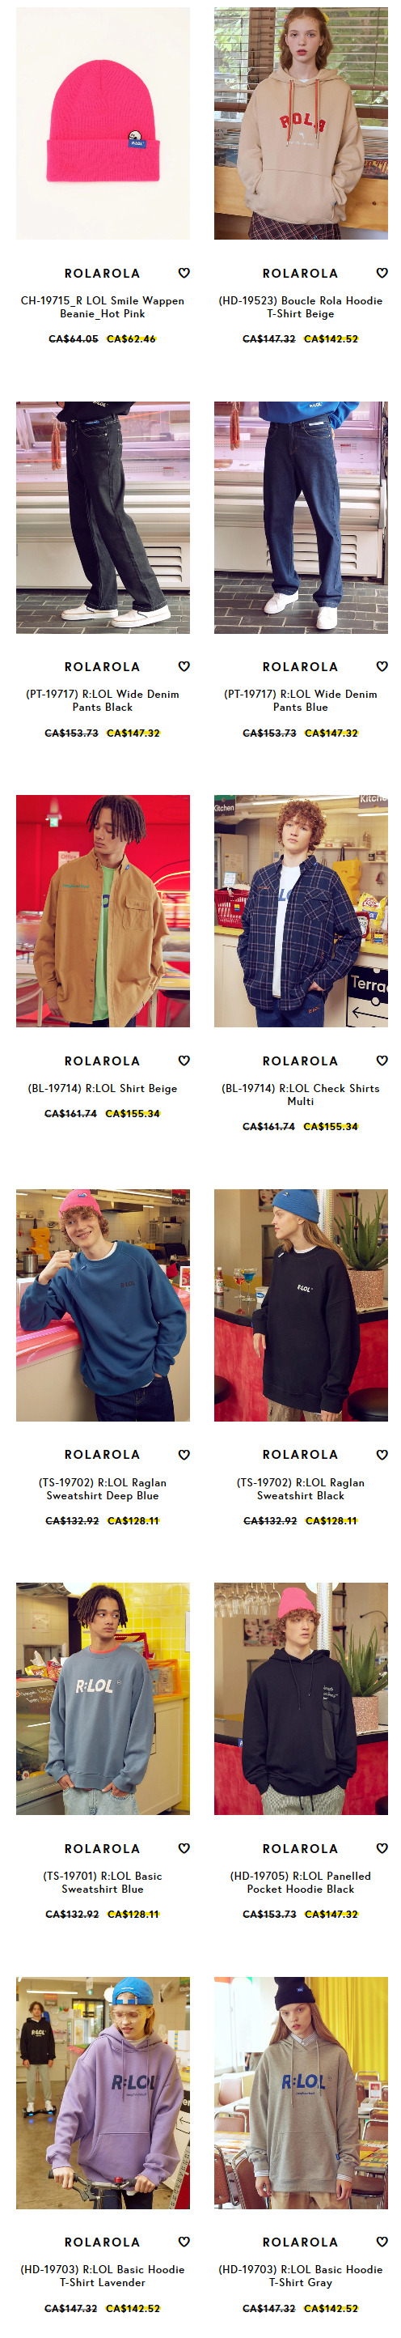Select ROLAROLA brand above Shirt Beige
This screenshot has width=401, height=2338.
tap(103, 1061)
